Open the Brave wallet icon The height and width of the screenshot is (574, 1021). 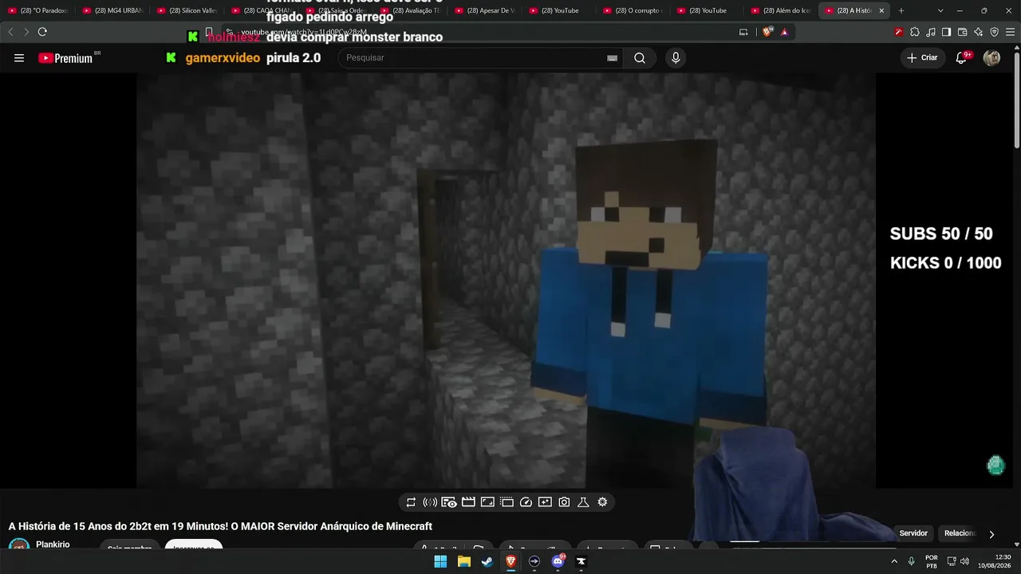pos(962,32)
